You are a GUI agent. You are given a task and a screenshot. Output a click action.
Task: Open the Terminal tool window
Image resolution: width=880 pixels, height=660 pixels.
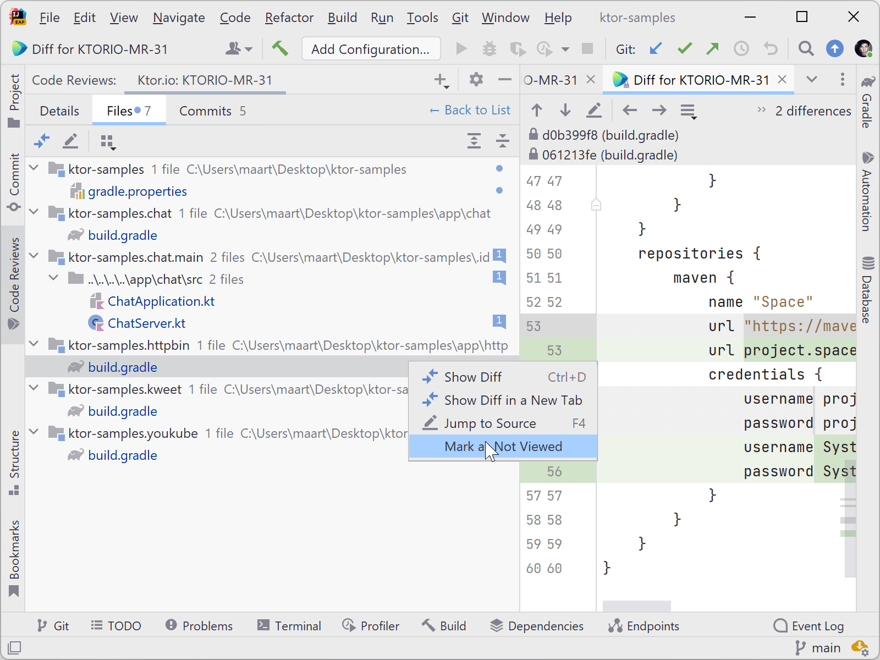tap(289, 626)
